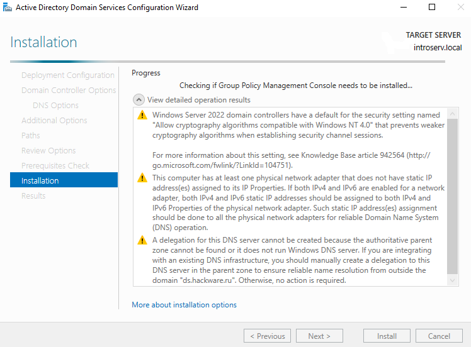Select the Prerequisites Check step

pos(55,166)
